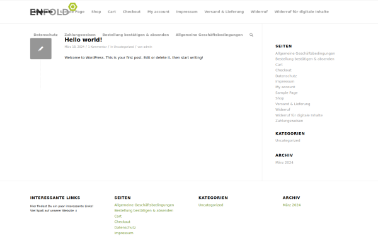Image resolution: width=378 pixels, height=236 pixels.
Task: Open Datenschutz in the footer Seiten list
Action: click(x=125, y=227)
